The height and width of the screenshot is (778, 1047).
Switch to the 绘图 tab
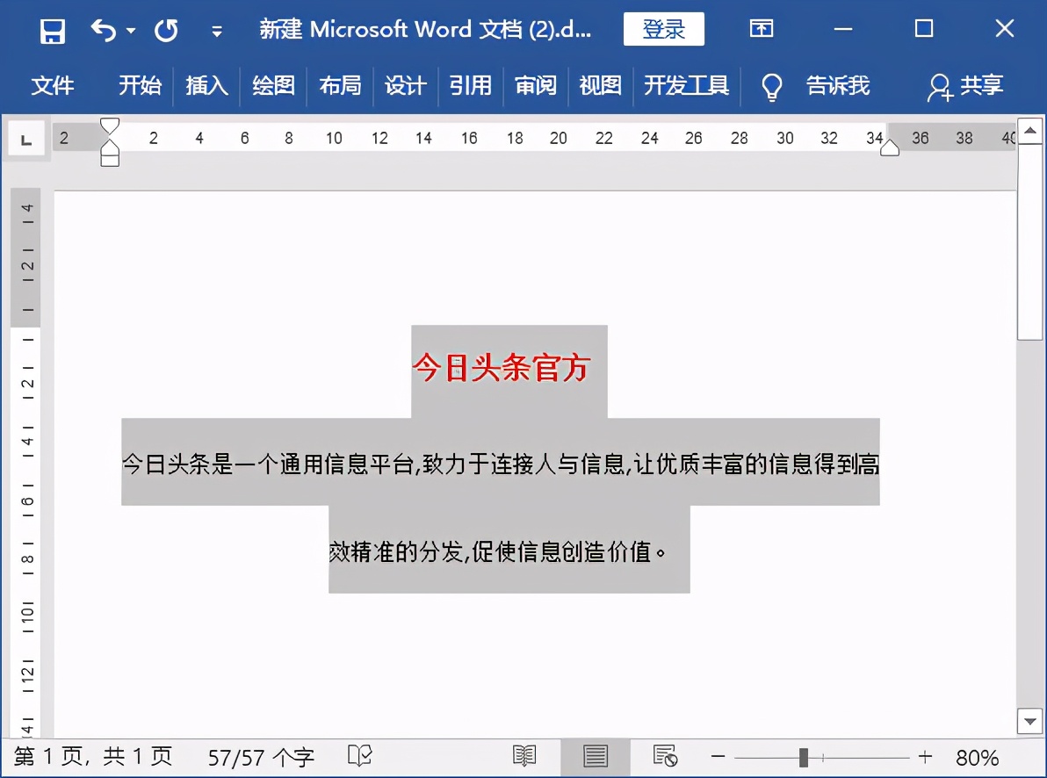click(273, 85)
